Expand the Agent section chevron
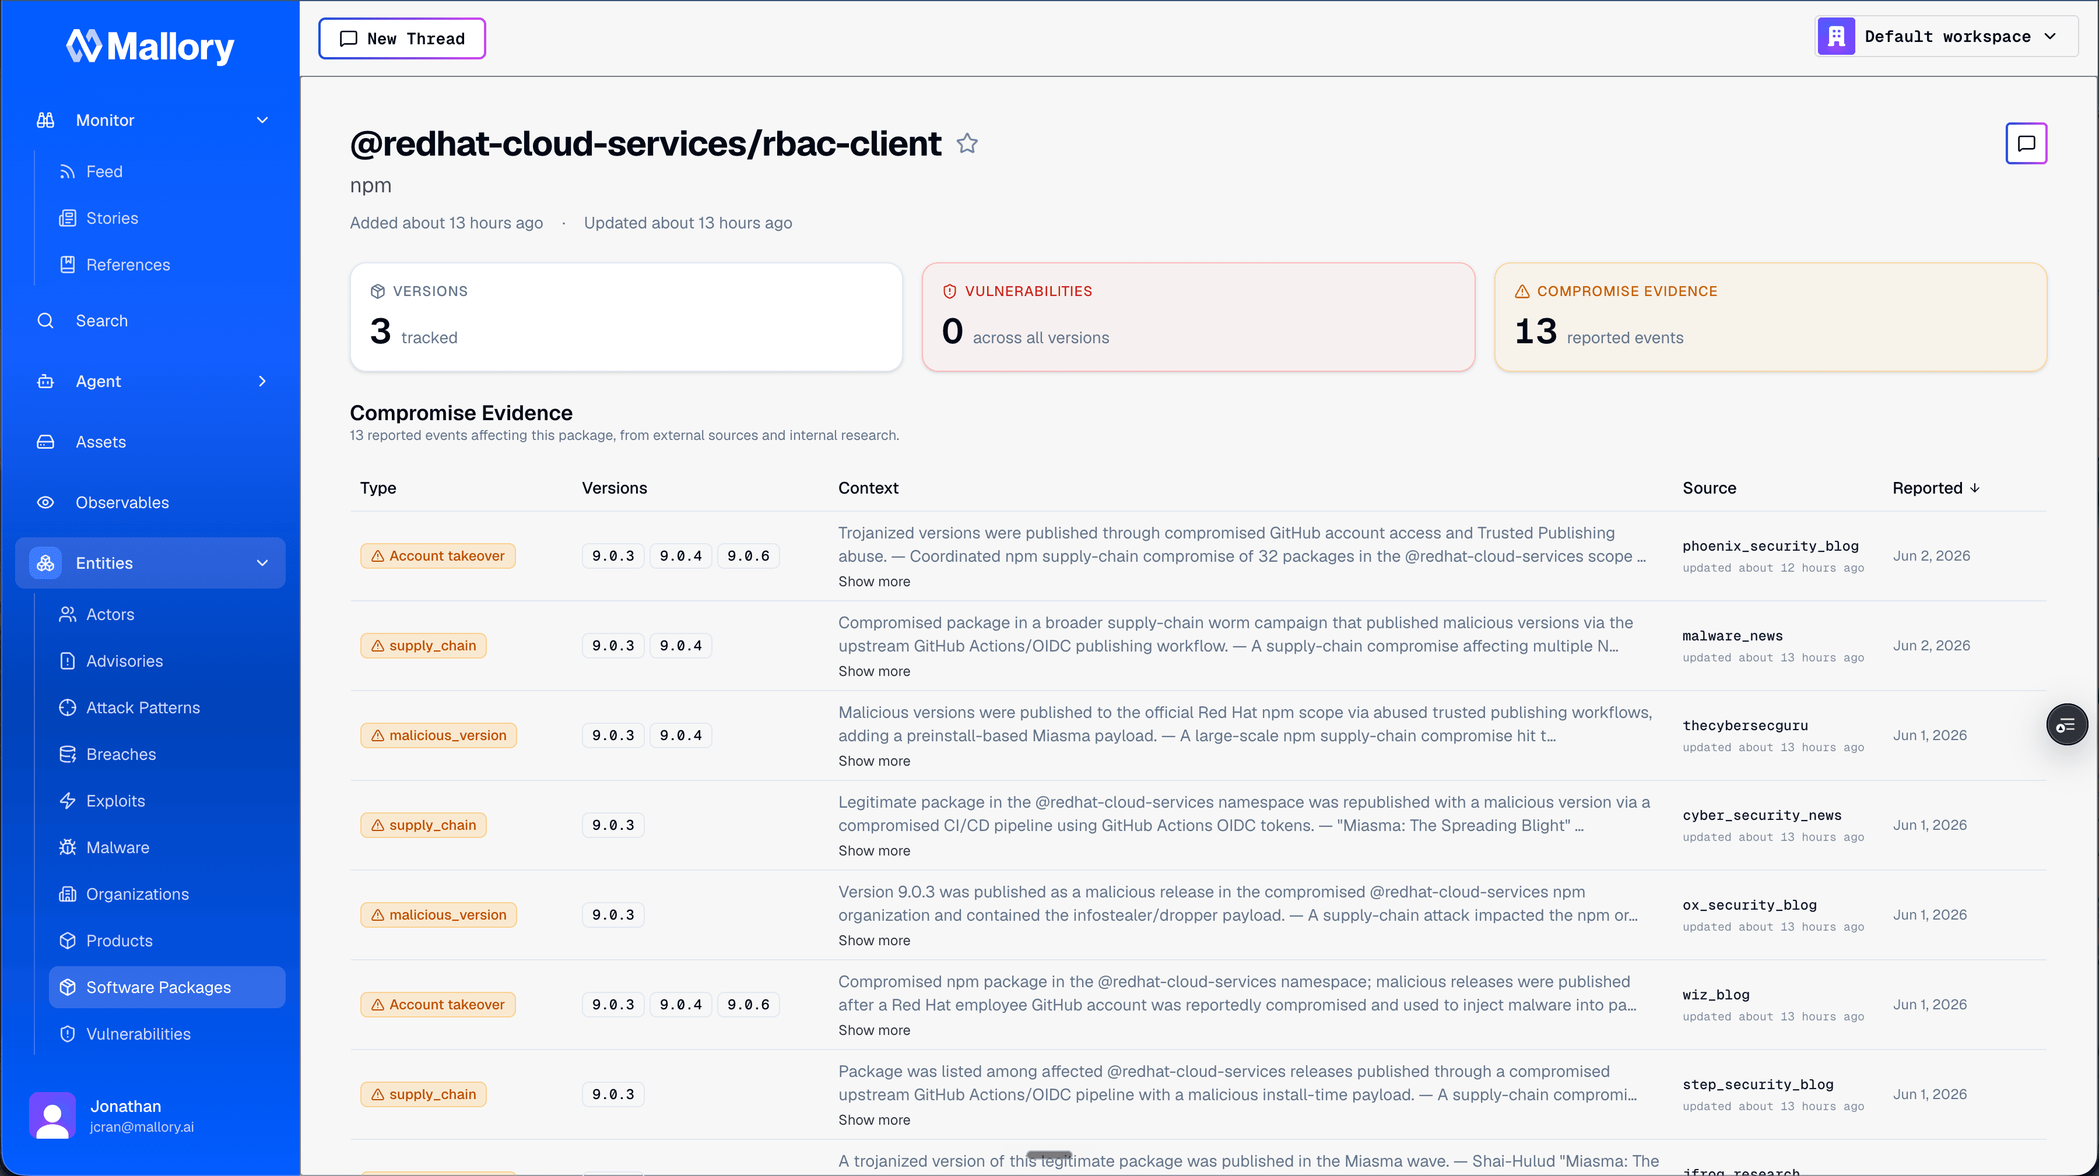The width and height of the screenshot is (2099, 1176). pos(262,381)
